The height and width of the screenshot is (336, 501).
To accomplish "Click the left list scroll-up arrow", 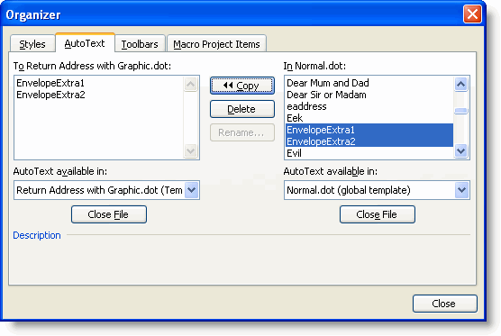I will [191, 85].
